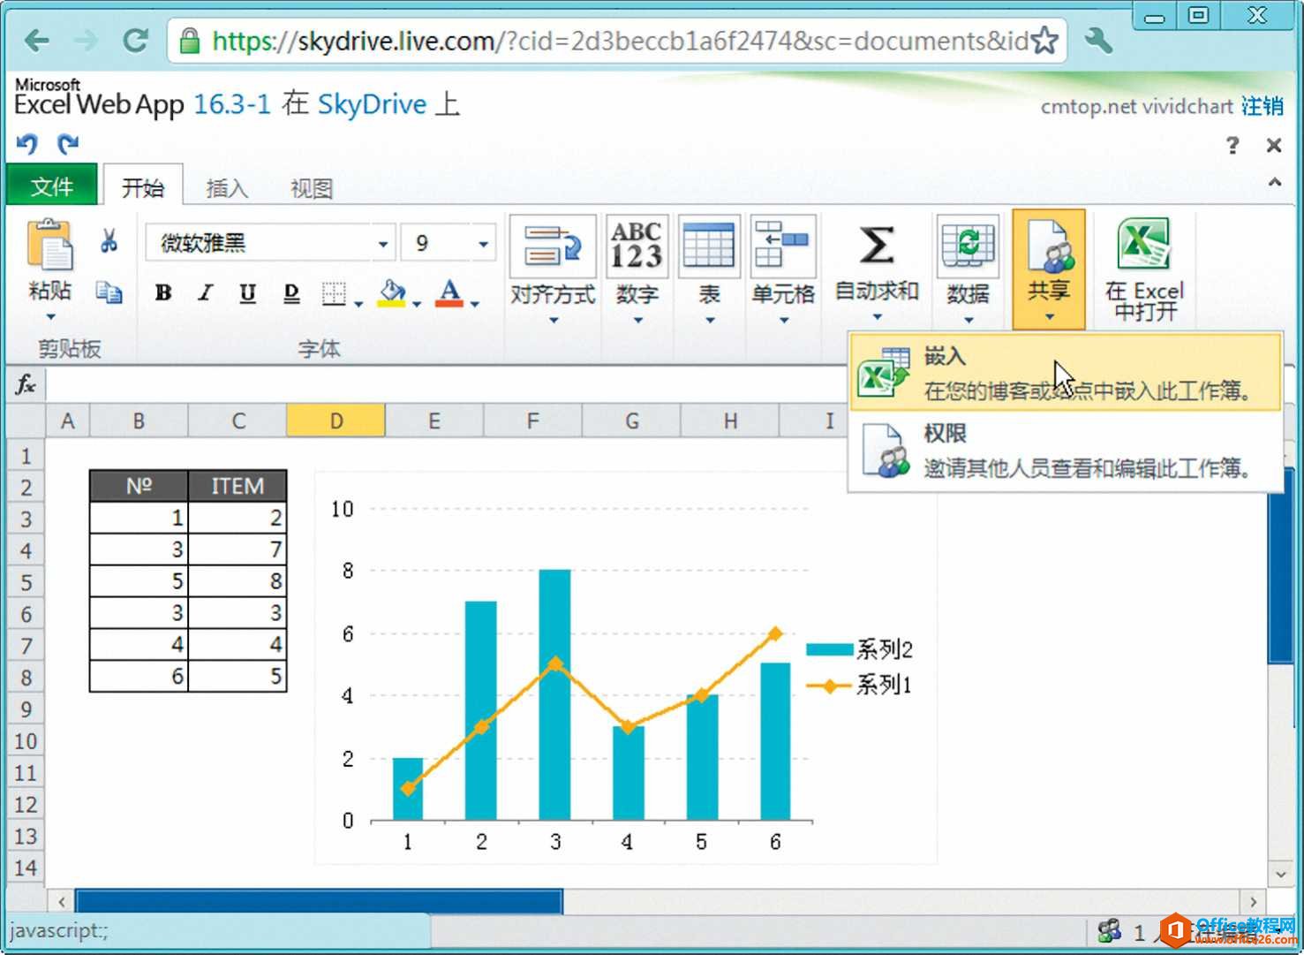
Task: Open borders dropdown arrow
Action: click(358, 304)
